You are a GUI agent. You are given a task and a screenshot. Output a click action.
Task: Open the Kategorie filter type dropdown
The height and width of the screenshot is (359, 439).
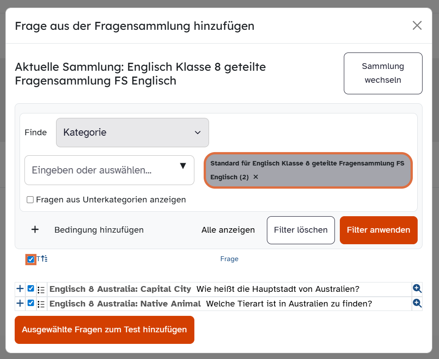pyautogui.click(x=132, y=132)
